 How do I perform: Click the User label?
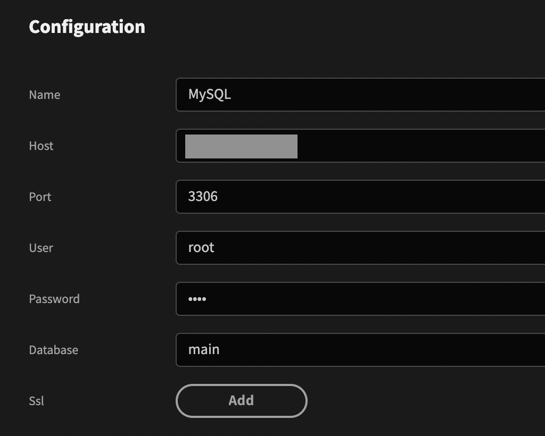point(41,248)
